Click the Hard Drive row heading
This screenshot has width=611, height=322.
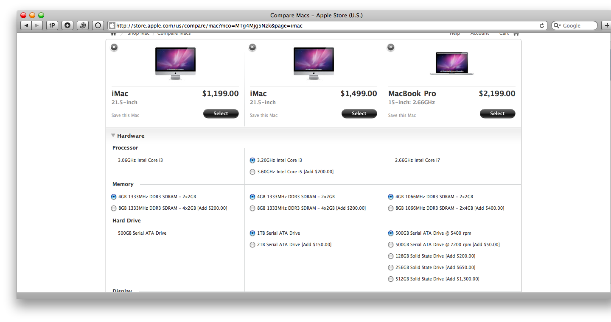126,221
